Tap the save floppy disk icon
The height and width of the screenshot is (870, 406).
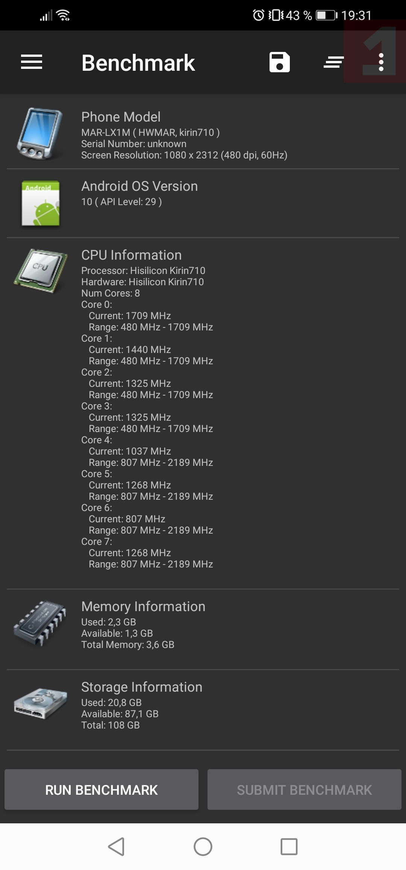[279, 62]
